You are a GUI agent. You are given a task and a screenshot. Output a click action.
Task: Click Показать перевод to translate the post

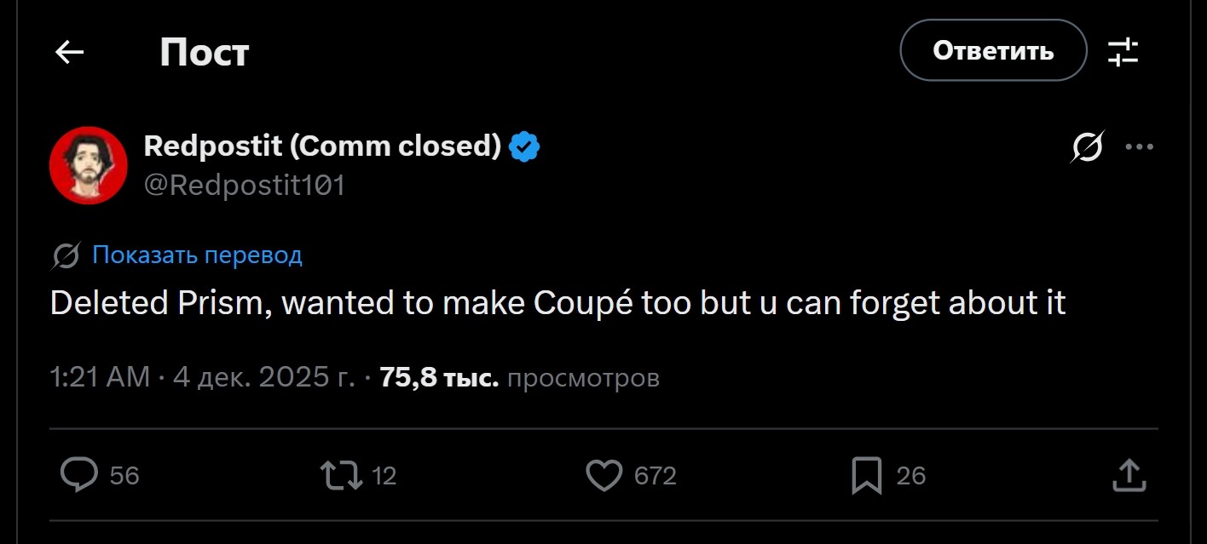[x=197, y=255]
